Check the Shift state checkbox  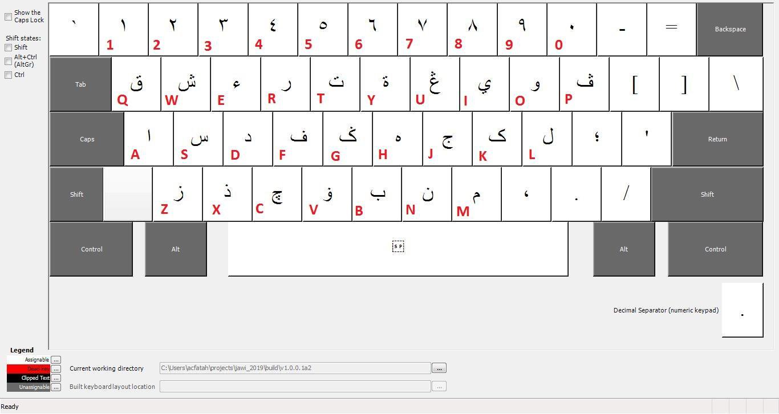click(x=9, y=47)
